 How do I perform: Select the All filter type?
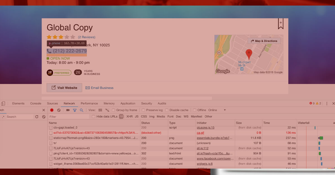click(121, 116)
